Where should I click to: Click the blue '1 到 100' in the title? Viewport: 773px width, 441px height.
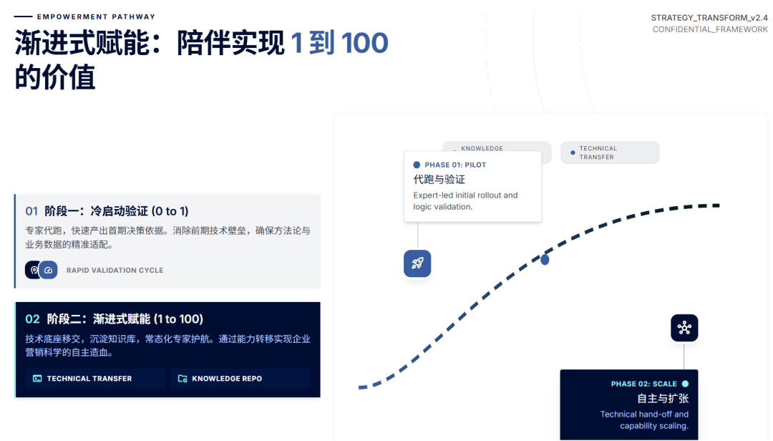[339, 43]
